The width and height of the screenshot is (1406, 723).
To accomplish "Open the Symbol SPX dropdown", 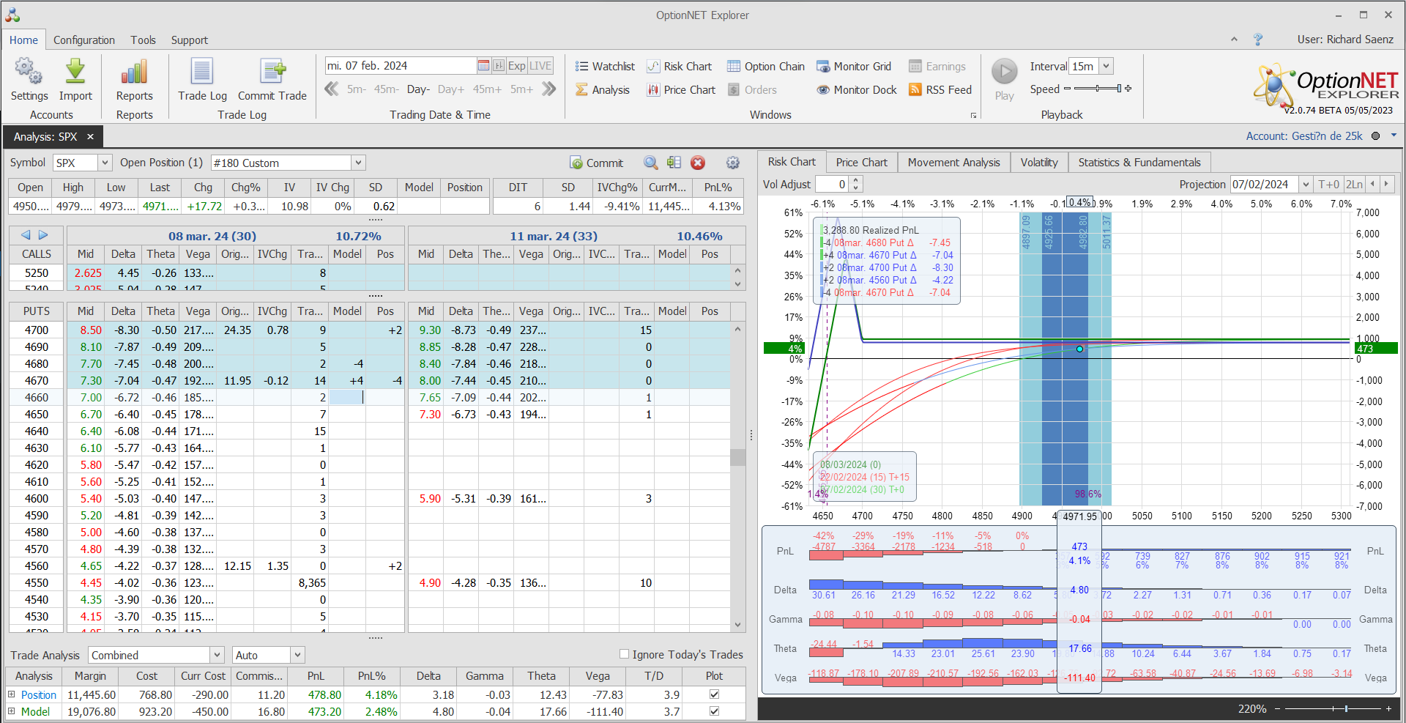I will (105, 163).
